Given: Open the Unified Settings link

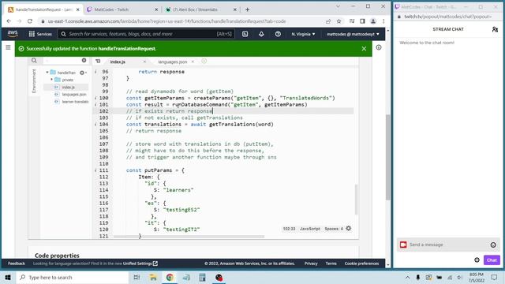Looking at the screenshot, I should [x=140, y=263].
